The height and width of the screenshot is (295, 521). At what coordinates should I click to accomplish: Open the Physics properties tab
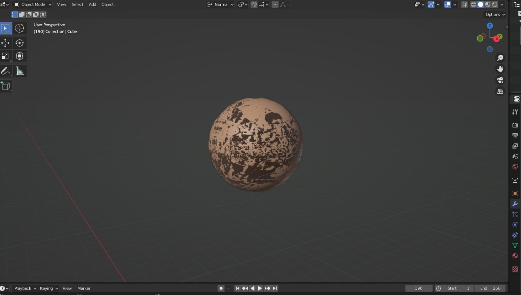pyautogui.click(x=515, y=225)
